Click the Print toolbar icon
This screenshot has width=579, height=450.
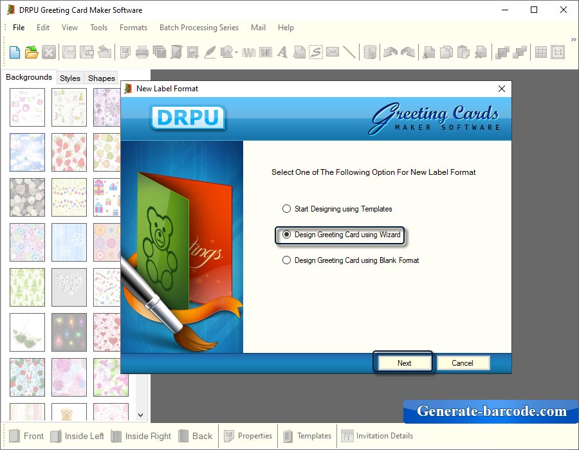142,52
